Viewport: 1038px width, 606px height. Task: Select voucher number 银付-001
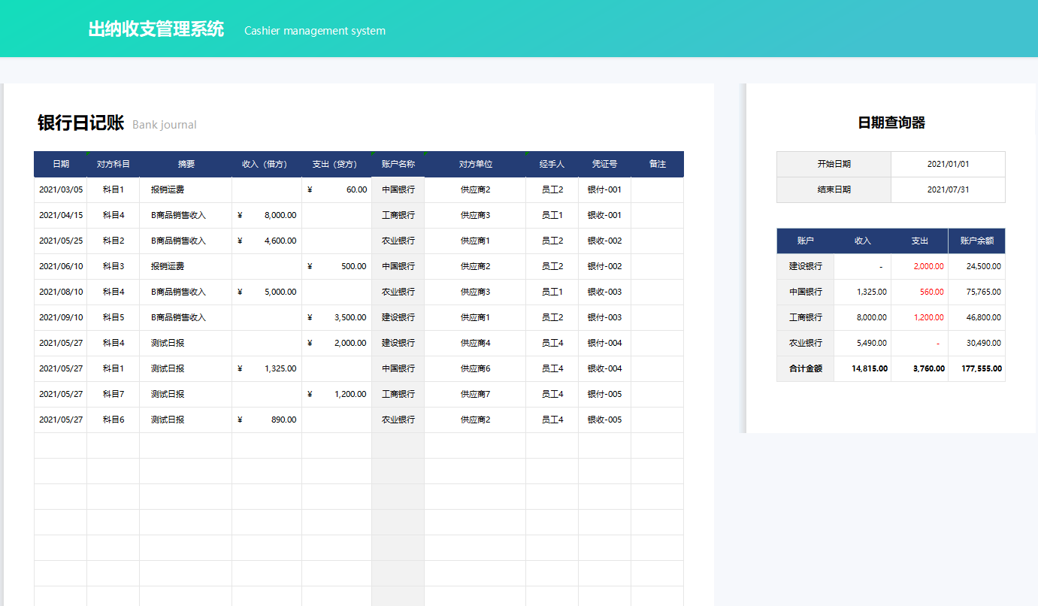[x=605, y=189]
